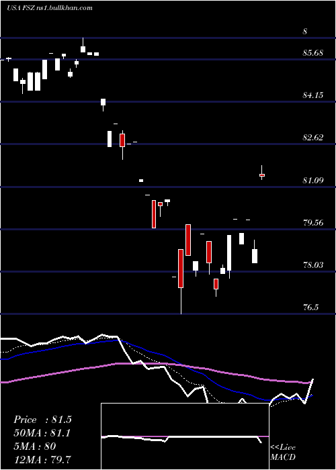
Task: Click the 'Price : 81.5' readout
Action: [x=42, y=420]
